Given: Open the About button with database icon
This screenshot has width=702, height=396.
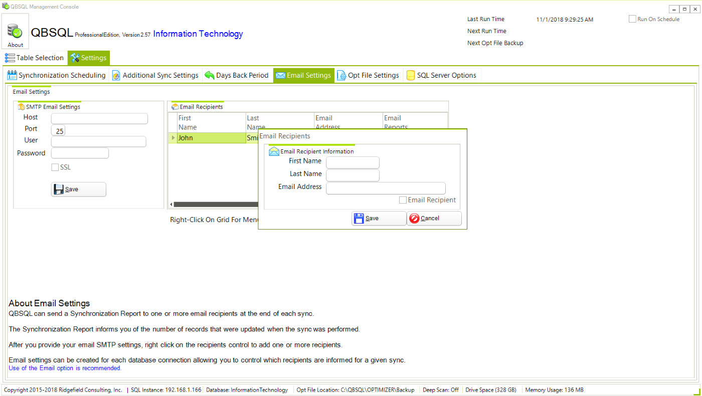Looking at the screenshot, I should pyautogui.click(x=15, y=31).
